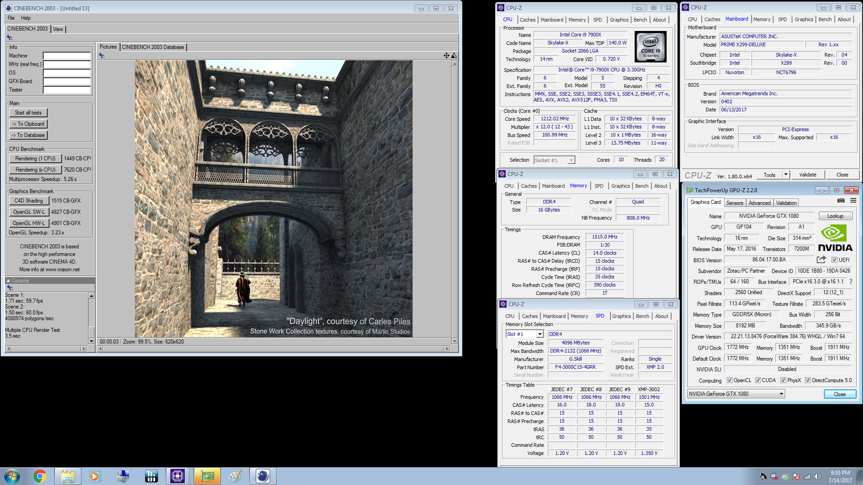The image size is (863, 485).
Task: Click the Bus Interface question mark in GPU-Z
Action: (x=851, y=282)
